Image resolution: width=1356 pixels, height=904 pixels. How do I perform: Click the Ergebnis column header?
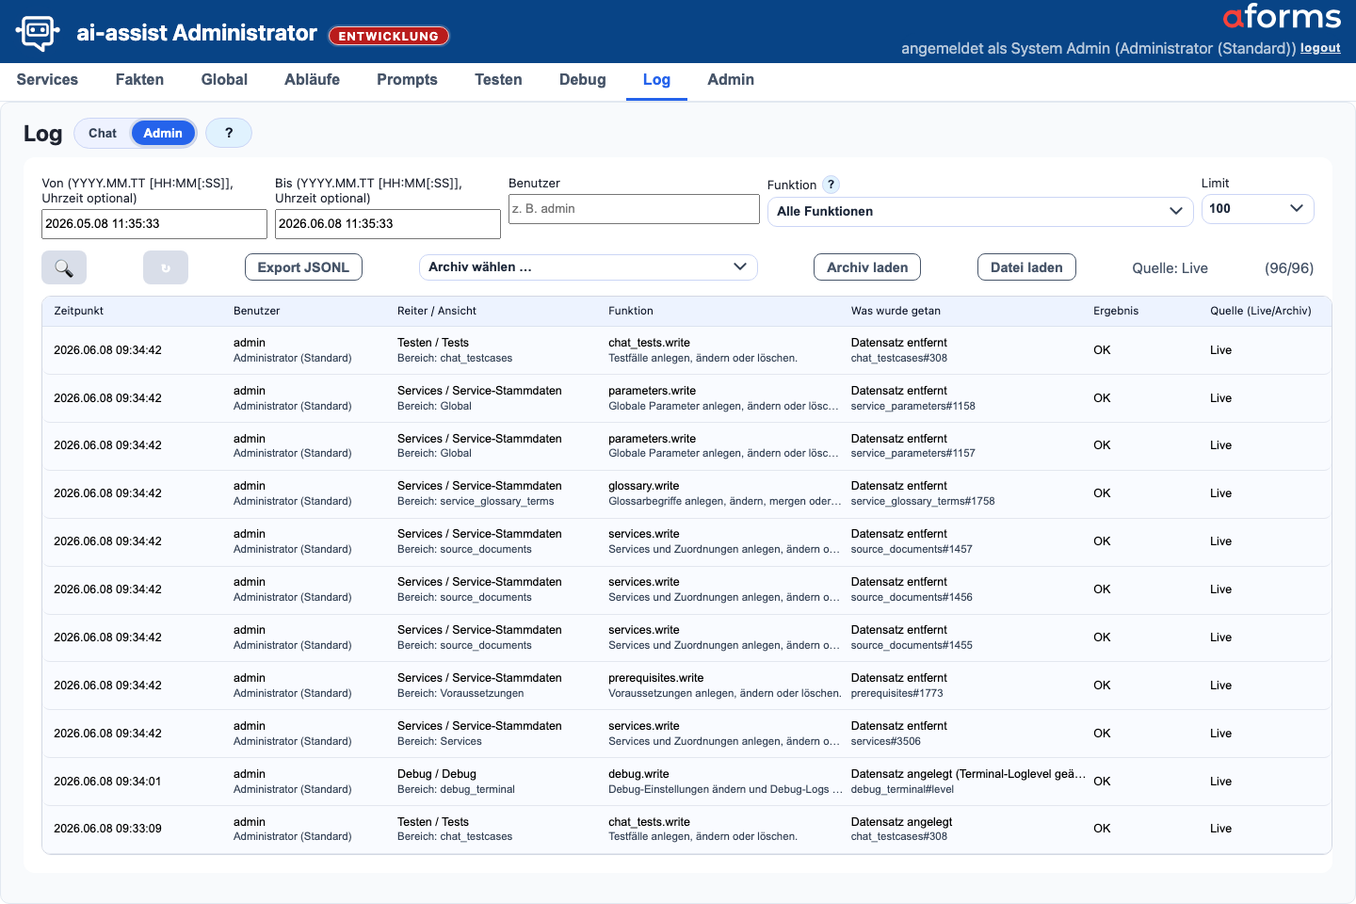tap(1116, 311)
